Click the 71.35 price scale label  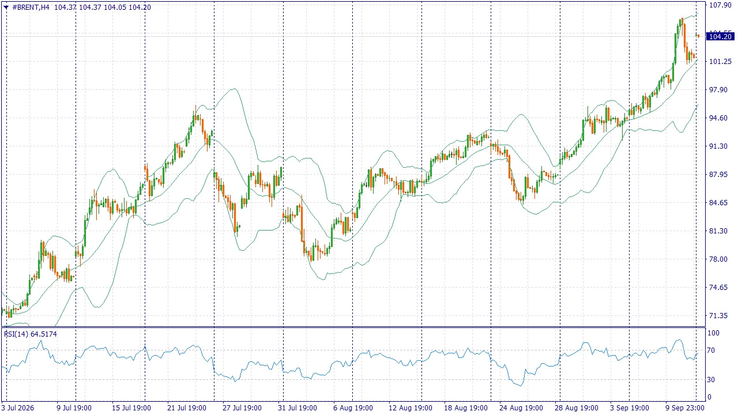point(720,316)
